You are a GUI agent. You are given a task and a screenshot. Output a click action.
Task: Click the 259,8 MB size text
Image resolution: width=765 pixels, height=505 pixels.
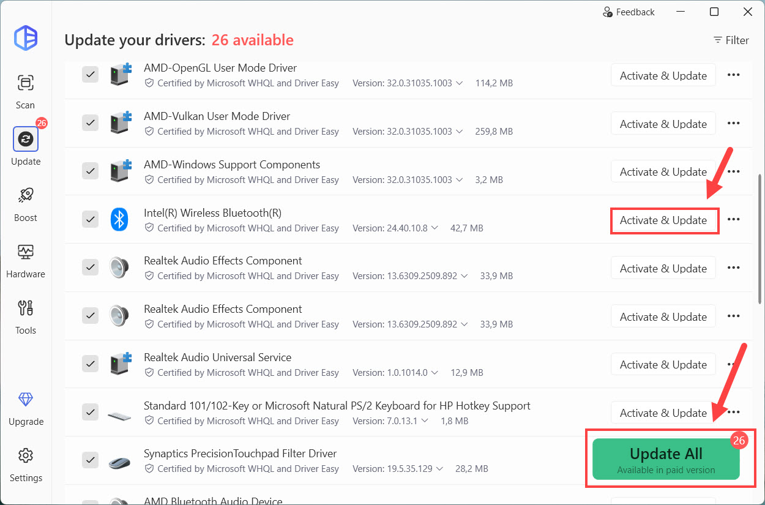click(x=494, y=132)
